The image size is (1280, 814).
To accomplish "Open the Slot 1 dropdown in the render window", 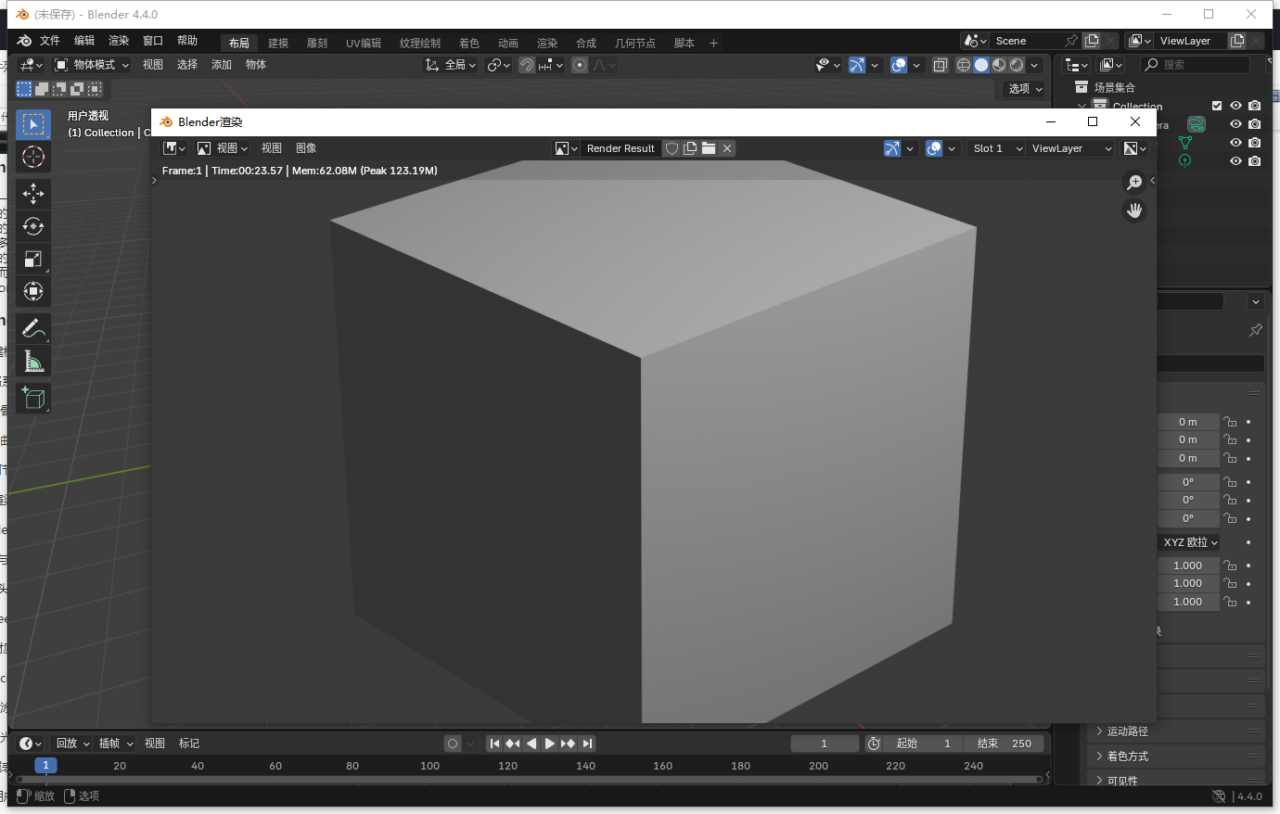I will click(995, 147).
